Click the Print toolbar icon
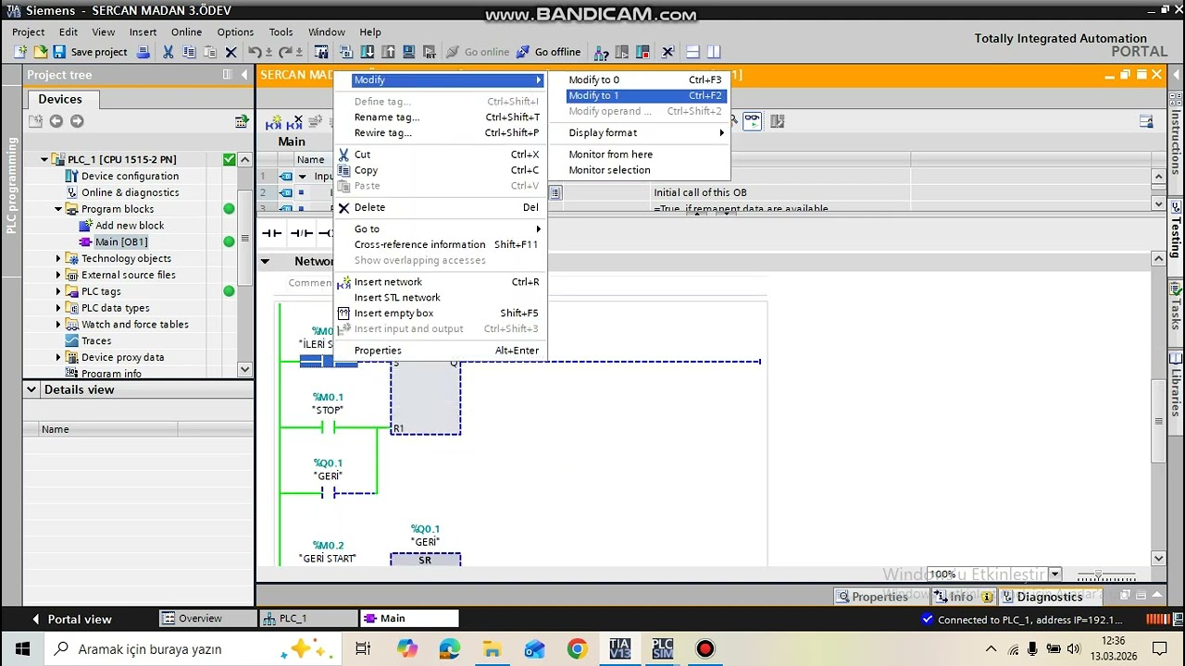The width and height of the screenshot is (1185, 666). pos(143,53)
